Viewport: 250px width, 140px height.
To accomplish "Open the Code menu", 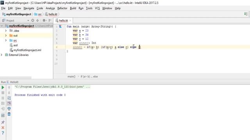I will click(x=40, y=8).
